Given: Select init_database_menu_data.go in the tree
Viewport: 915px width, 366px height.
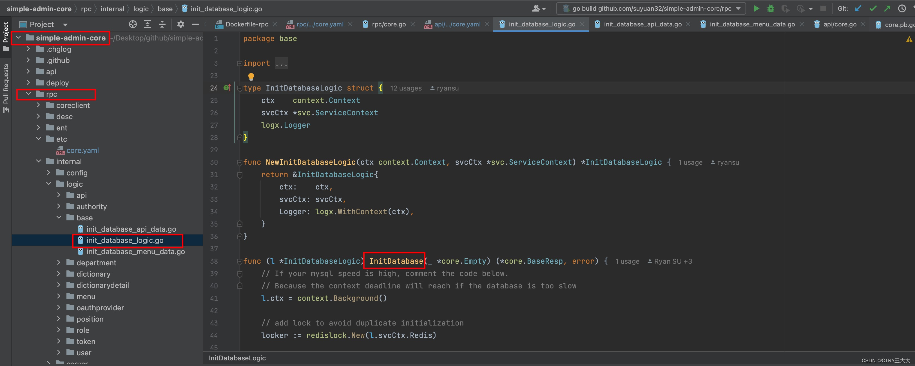Looking at the screenshot, I should click(135, 251).
